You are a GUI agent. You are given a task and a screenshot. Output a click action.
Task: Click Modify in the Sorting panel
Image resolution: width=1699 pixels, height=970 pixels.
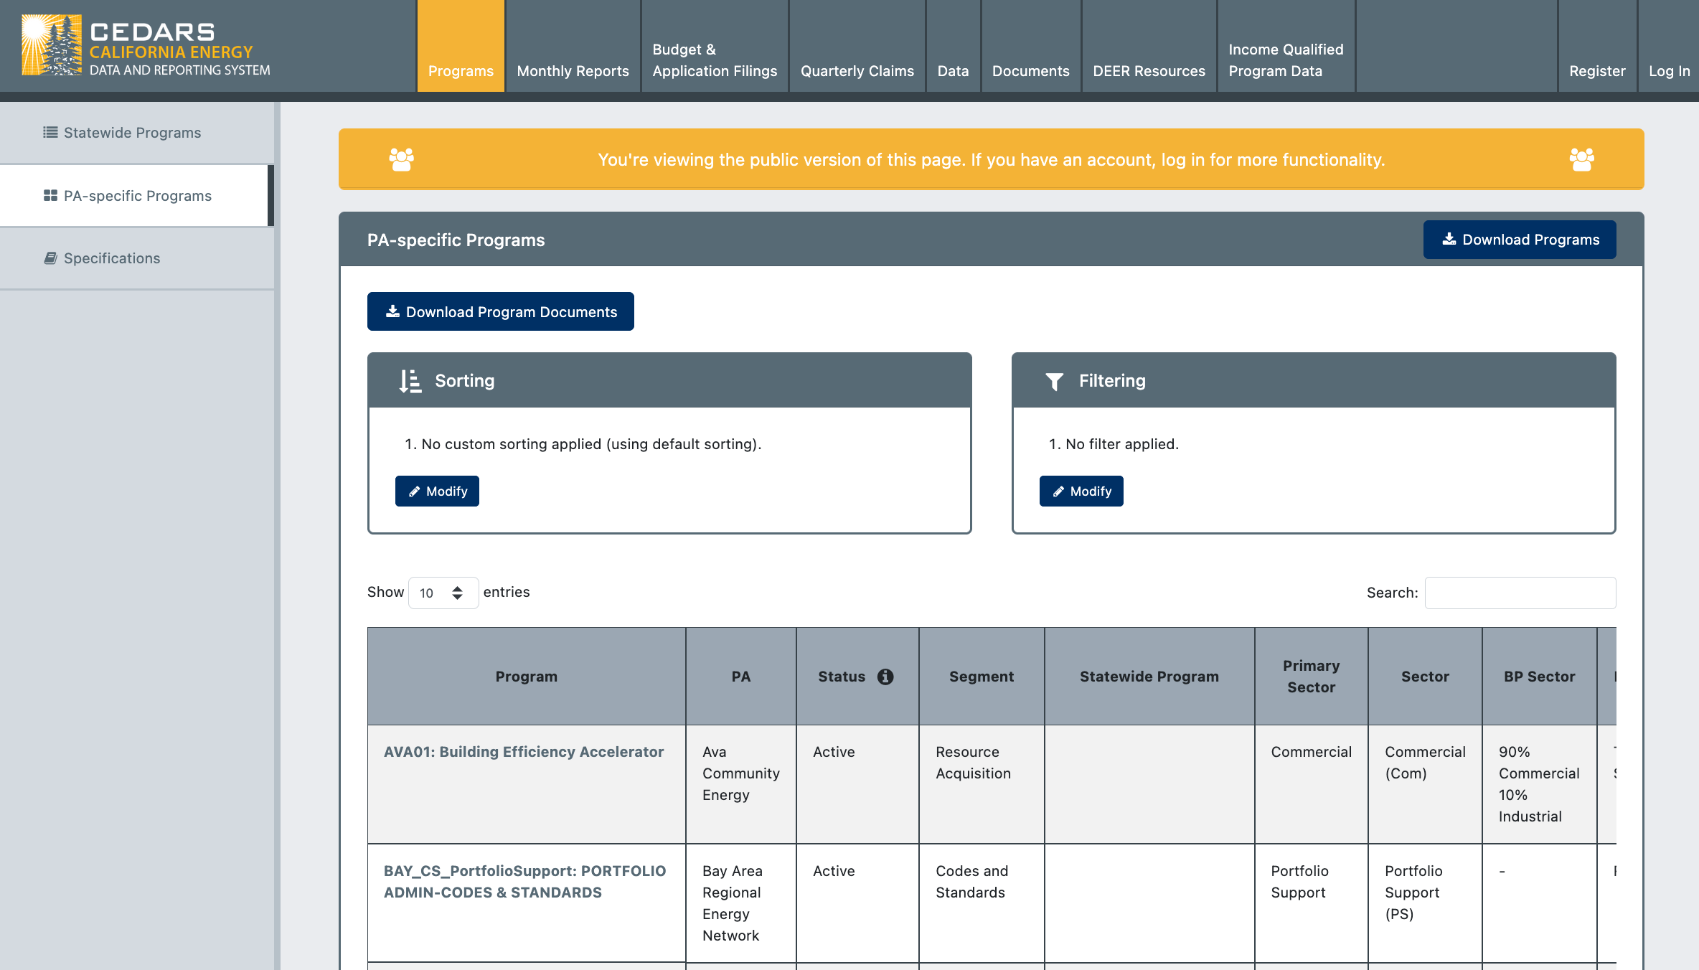[437, 491]
